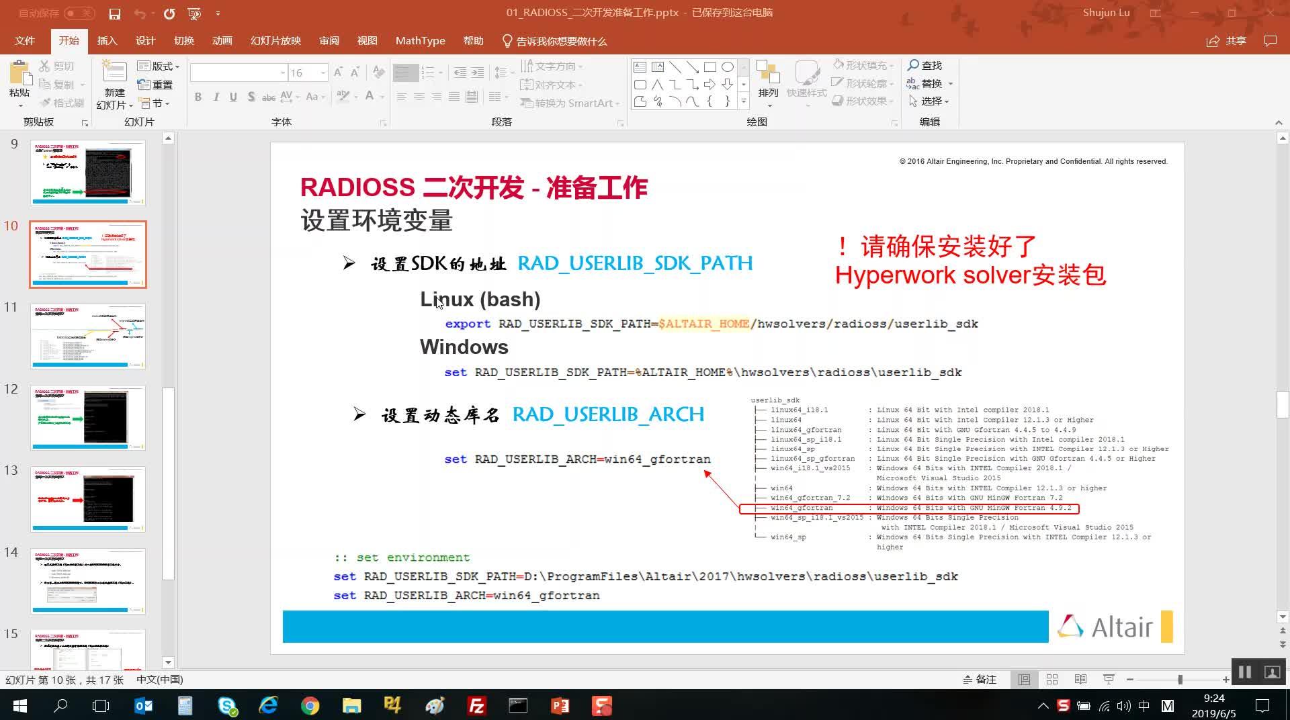Toggle italic formatting

[x=216, y=97]
